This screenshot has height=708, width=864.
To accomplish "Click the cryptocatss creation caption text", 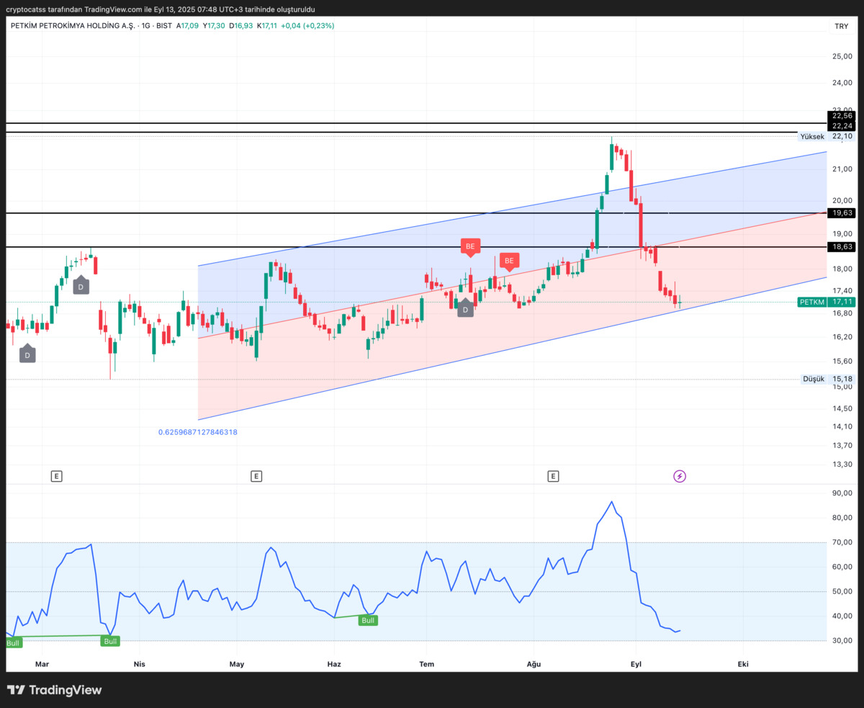I will (x=160, y=9).
